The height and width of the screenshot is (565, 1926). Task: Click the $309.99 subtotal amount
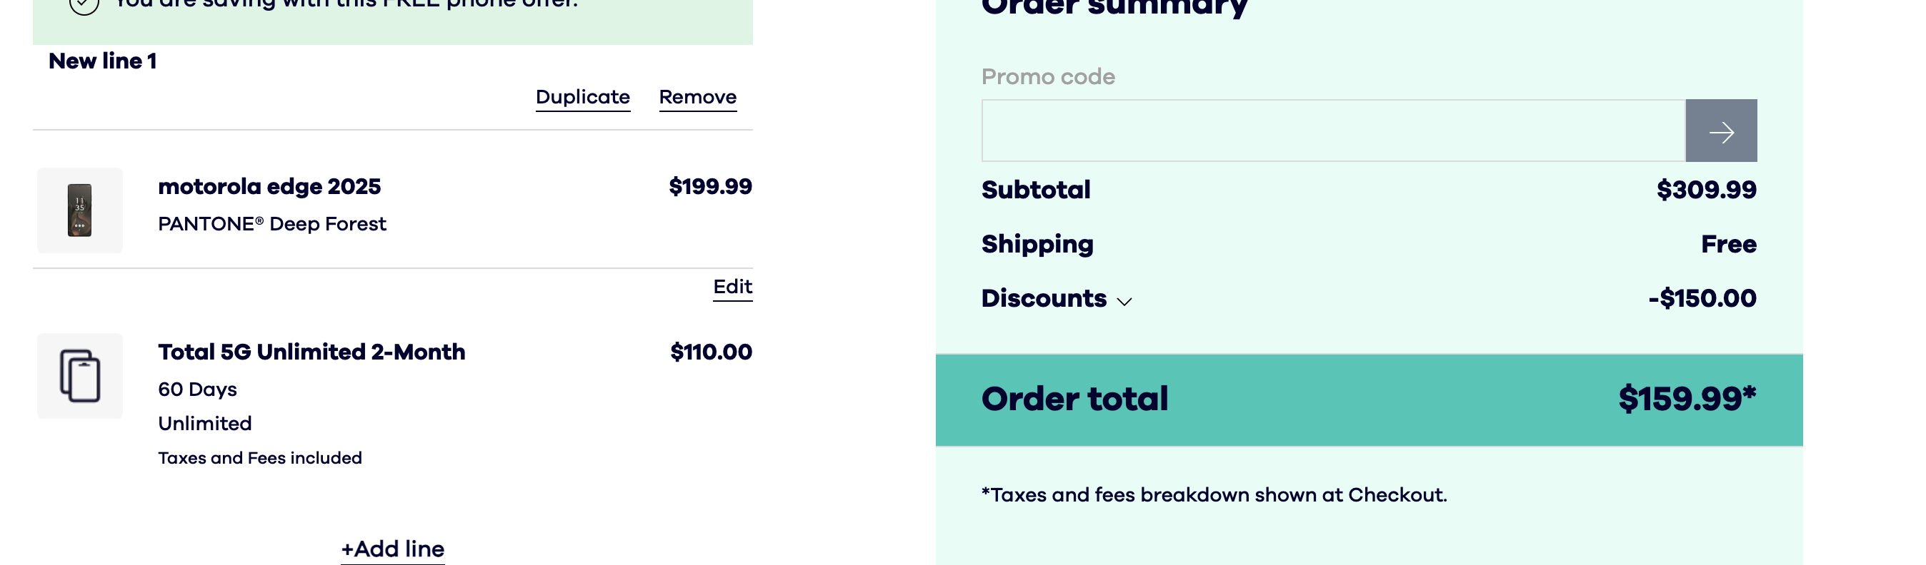[x=1705, y=190]
